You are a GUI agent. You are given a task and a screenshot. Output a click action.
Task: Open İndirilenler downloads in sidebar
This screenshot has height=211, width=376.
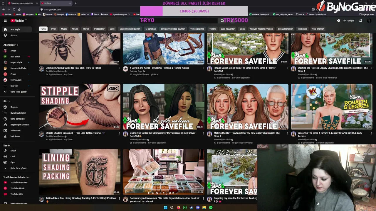15,137
